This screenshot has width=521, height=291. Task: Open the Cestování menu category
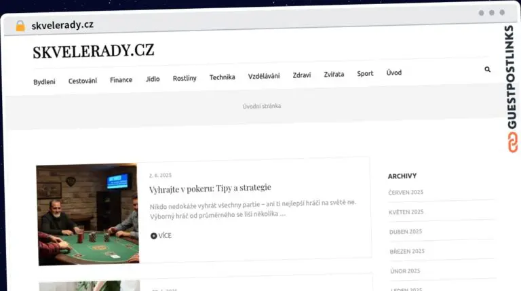click(x=83, y=81)
